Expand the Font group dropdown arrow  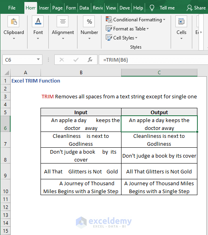point(38,39)
